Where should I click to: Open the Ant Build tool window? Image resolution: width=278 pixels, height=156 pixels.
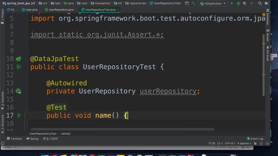coord(268,53)
